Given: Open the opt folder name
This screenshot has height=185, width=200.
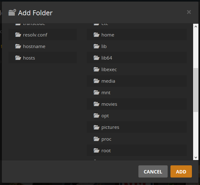Looking at the screenshot, I should [x=105, y=116].
